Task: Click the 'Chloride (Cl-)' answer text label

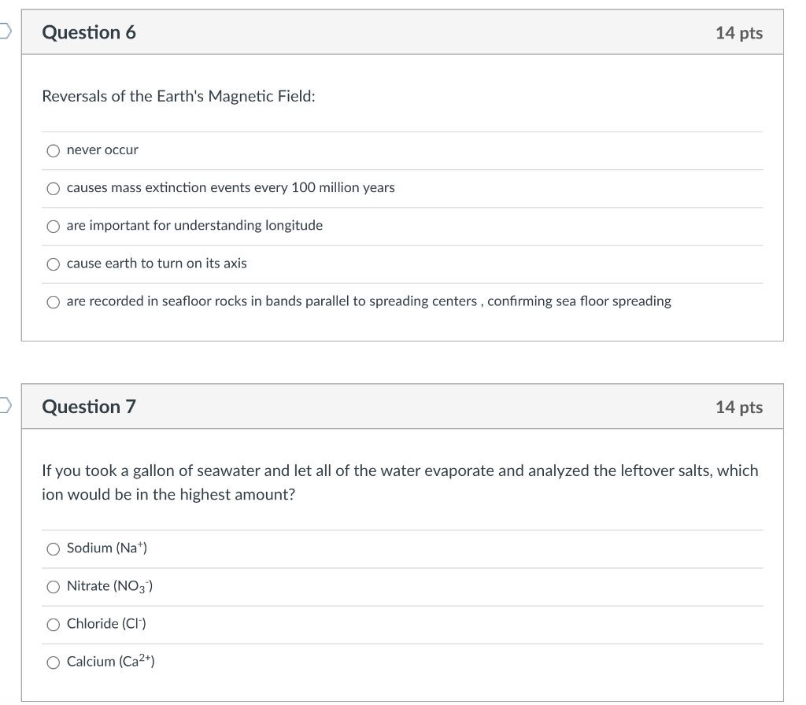Action: (106, 624)
